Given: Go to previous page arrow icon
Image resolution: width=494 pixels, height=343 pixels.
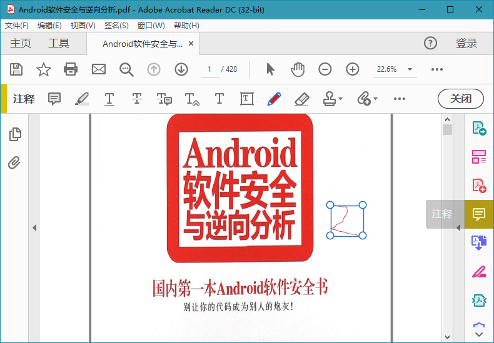Looking at the screenshot, I should pos(154,69).
